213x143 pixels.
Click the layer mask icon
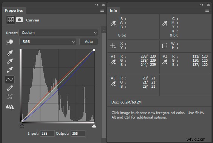tap(19, 20)
